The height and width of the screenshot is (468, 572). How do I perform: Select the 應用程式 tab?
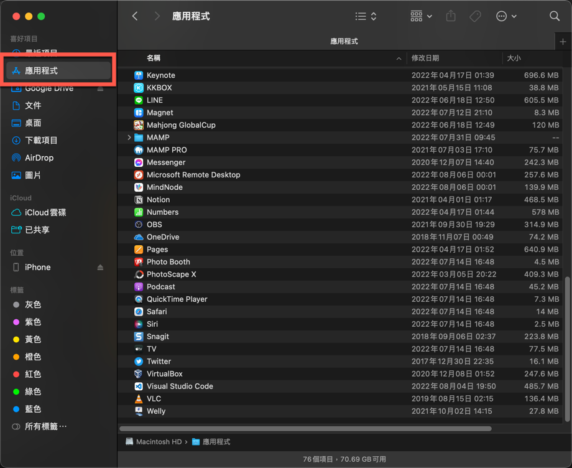(x=344, y=41)
